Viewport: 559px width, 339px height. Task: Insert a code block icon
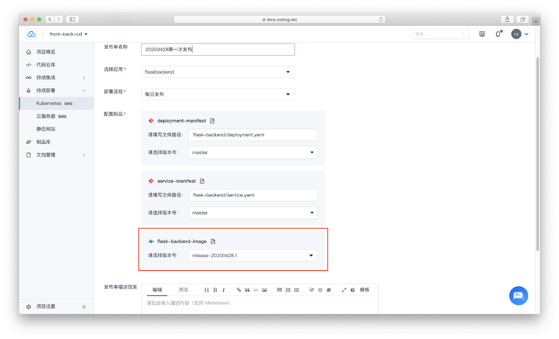click(256, 290)
